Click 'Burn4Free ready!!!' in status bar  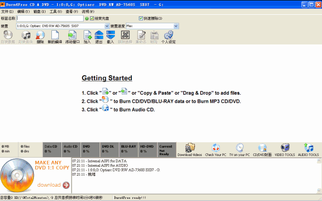(130, 198)
